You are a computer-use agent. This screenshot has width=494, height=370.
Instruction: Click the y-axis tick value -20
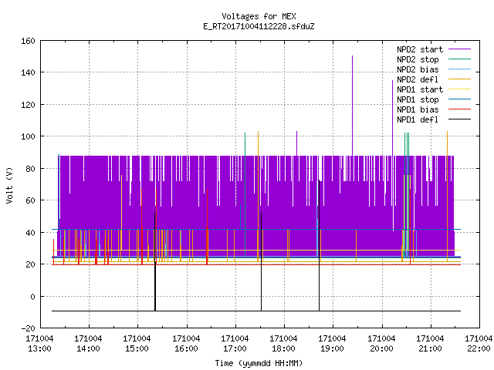(28, 328)
